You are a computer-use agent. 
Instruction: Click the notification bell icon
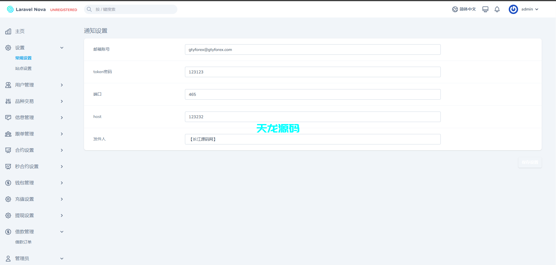(x=497, y=9)
